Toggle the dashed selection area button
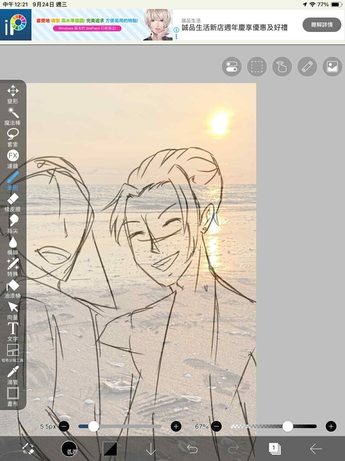Viewport: 345px width, 461px height. click(257, 67)
